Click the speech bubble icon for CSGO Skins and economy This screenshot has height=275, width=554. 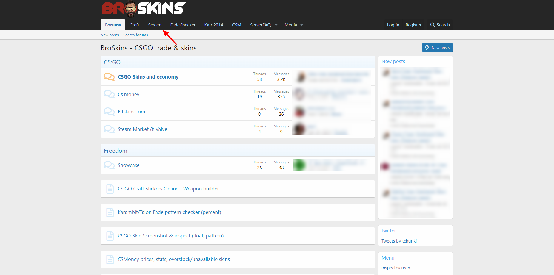109,77
